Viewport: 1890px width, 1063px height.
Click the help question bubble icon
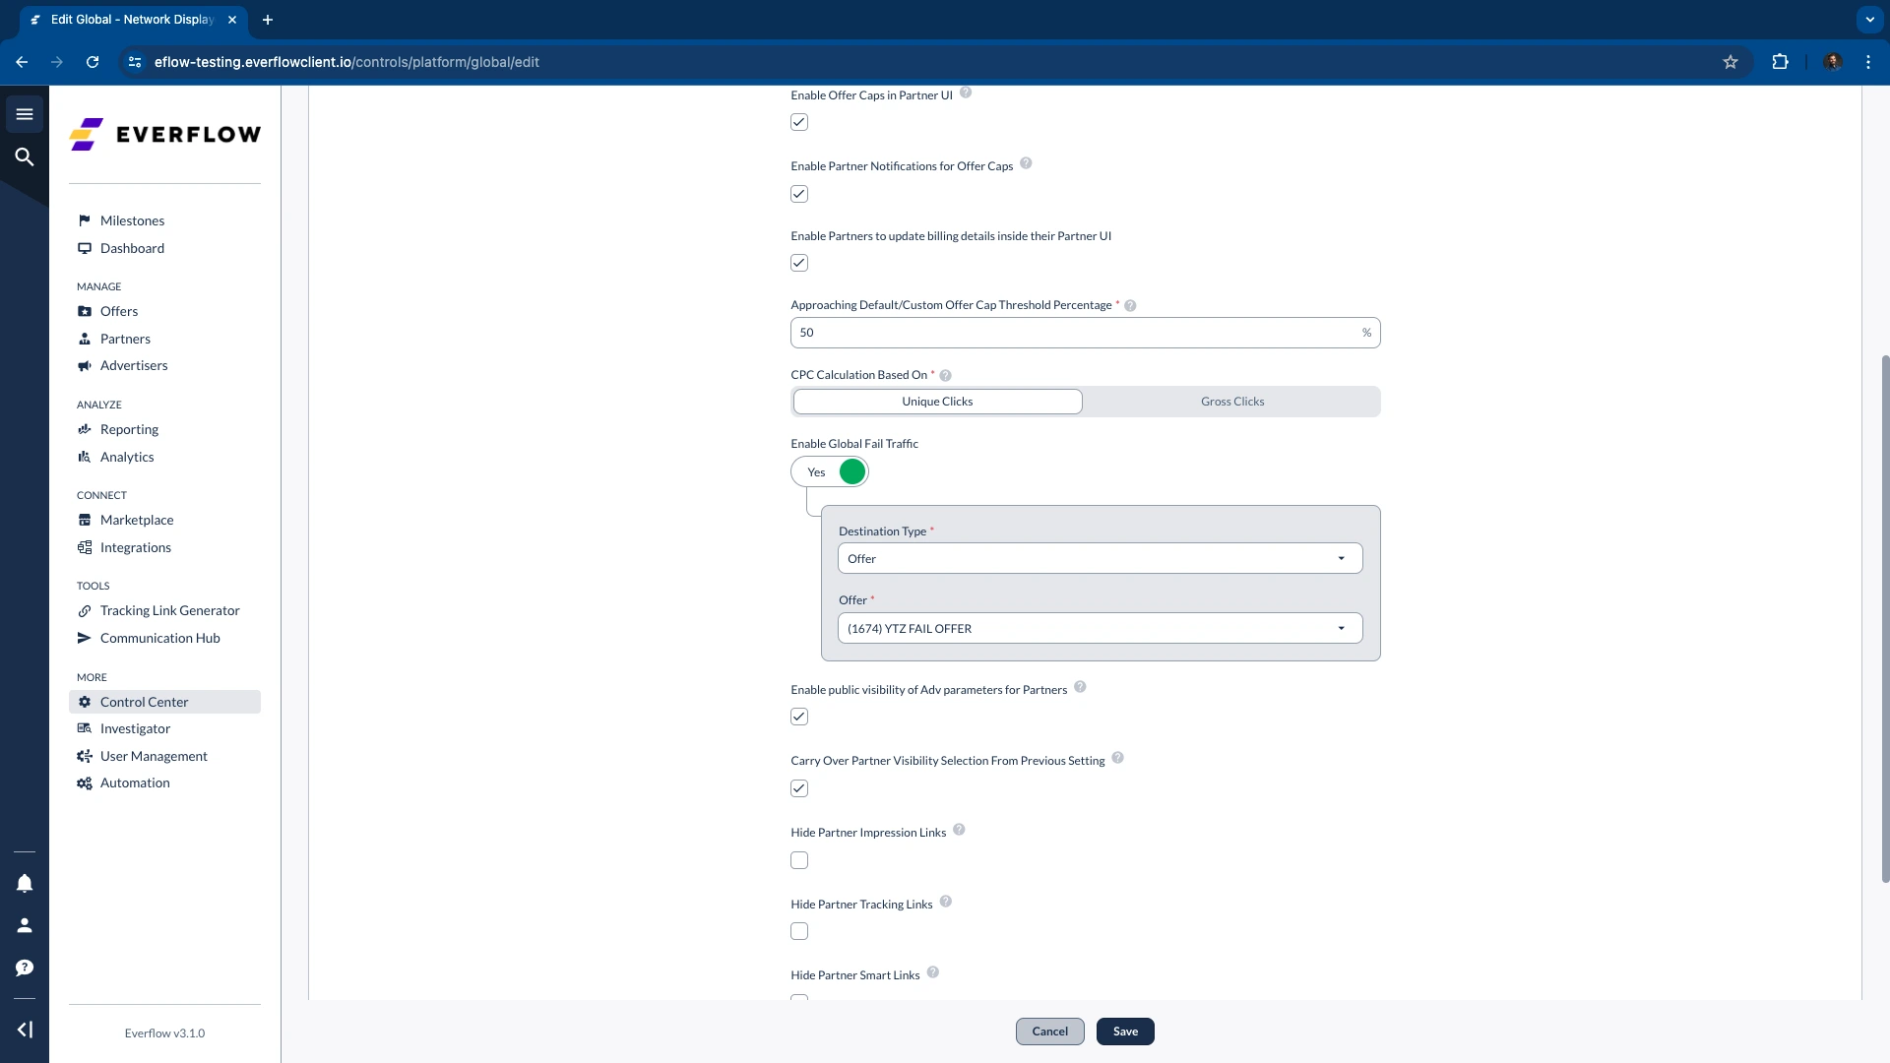[x=25, y=968]
